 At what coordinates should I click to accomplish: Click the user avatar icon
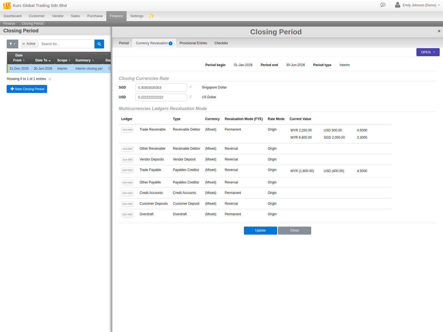398,5
